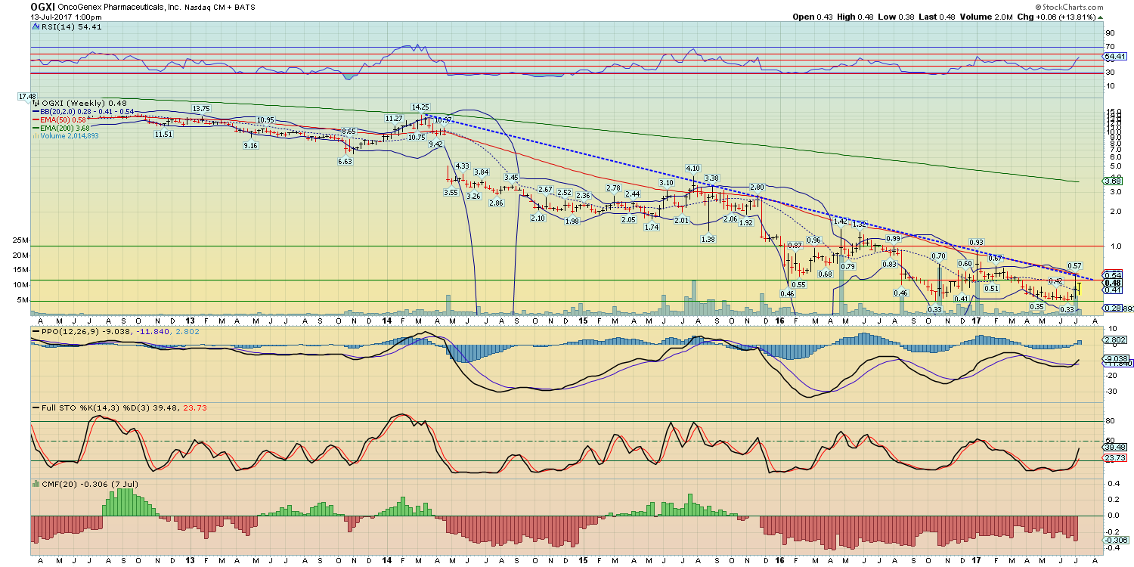Viewport: 1134px width, 567px height.
Task: Click the bold OGXI ticker symbol in header
Action: click(x=45, y=5)
